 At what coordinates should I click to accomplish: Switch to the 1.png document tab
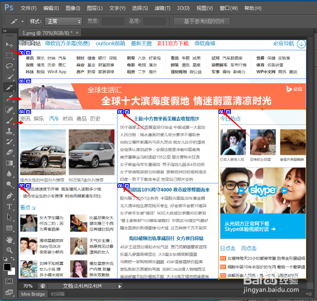click(x=47, y=33)
